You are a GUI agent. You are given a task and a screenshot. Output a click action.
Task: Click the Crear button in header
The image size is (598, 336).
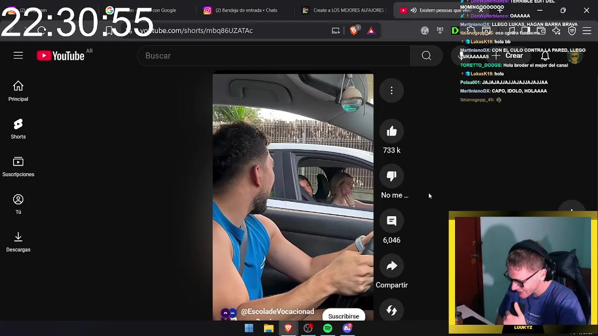click(509, 56)
